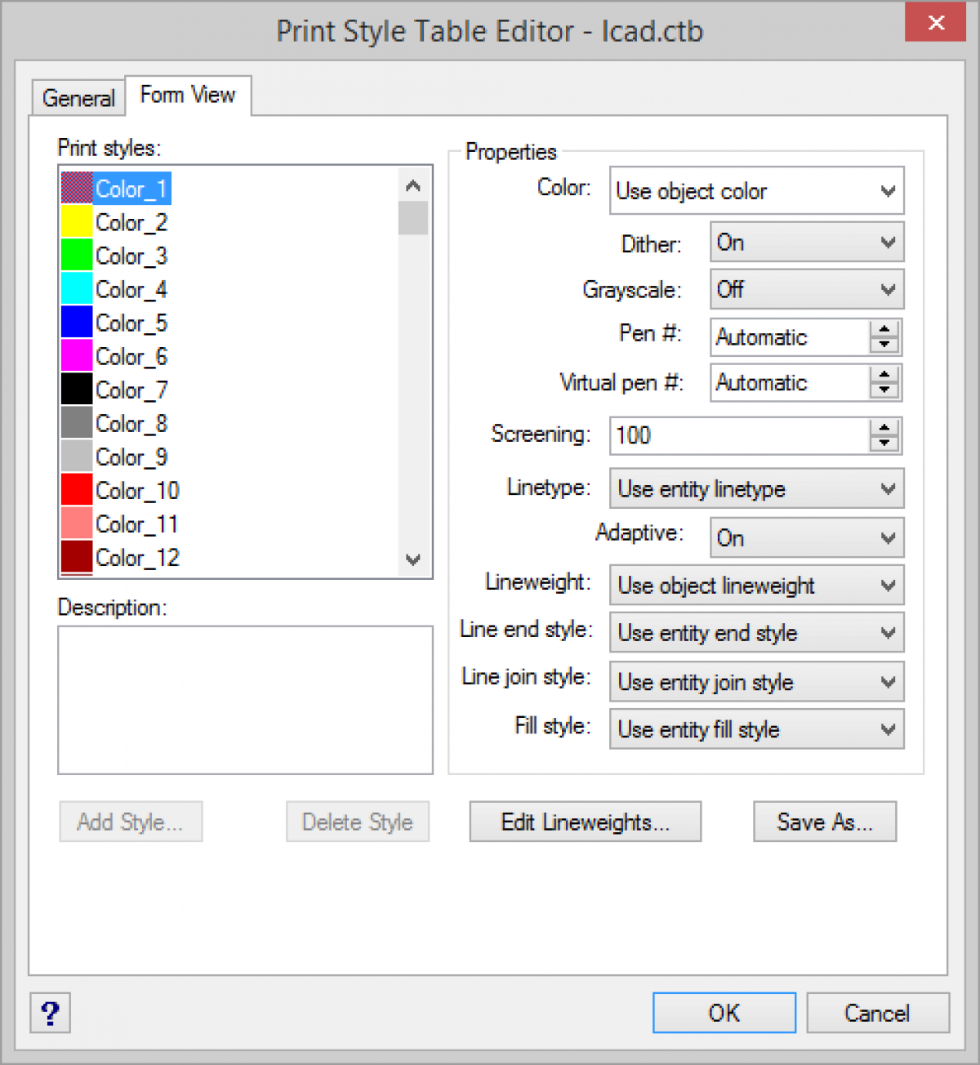Switch to the General tab
Image resolution: width=980 pixels, height=1065 pixels.
[x=78, y=97]
